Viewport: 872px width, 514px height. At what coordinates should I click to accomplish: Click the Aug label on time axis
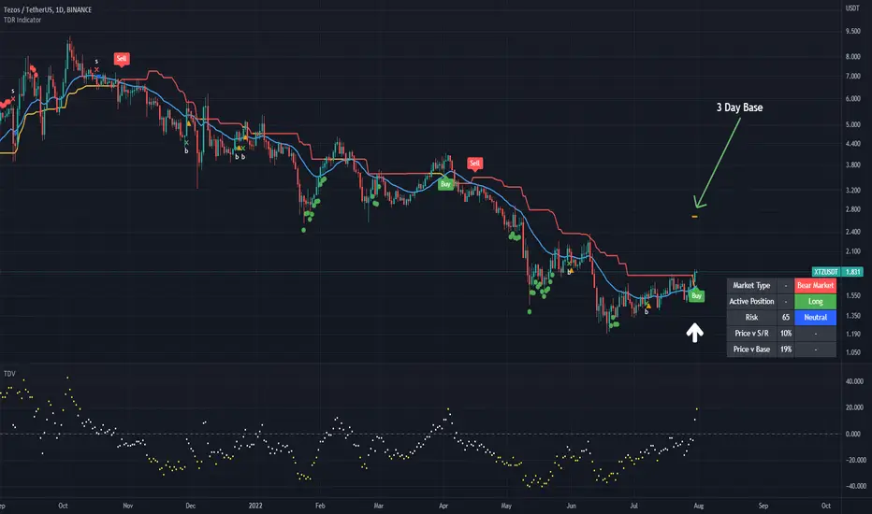click(699, 506)
